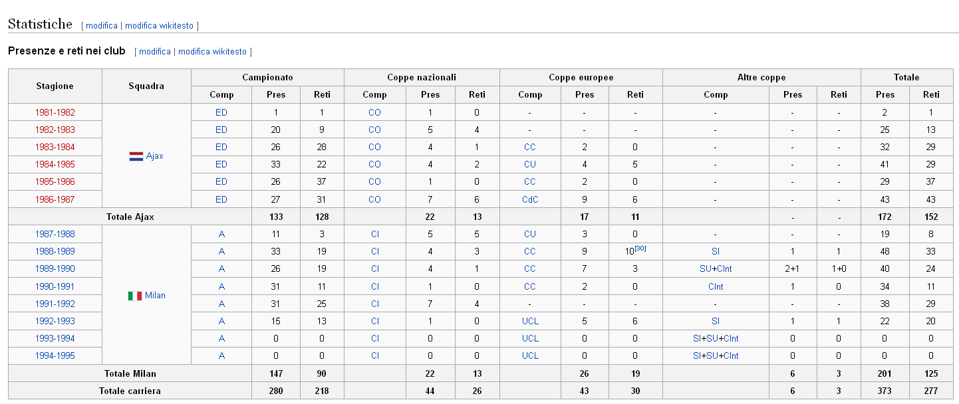Screen dimensions: 959x404
Task: Click modifica next to Statistiche heading
Action: coord(102,26)
